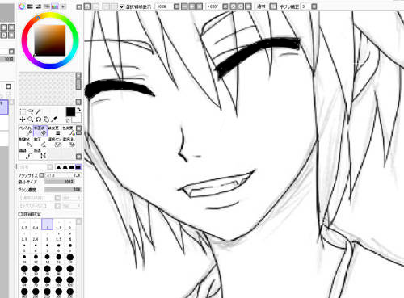Show the color wheel panel
Viewport: 404px width, 298px height.
tap(22, 6)
